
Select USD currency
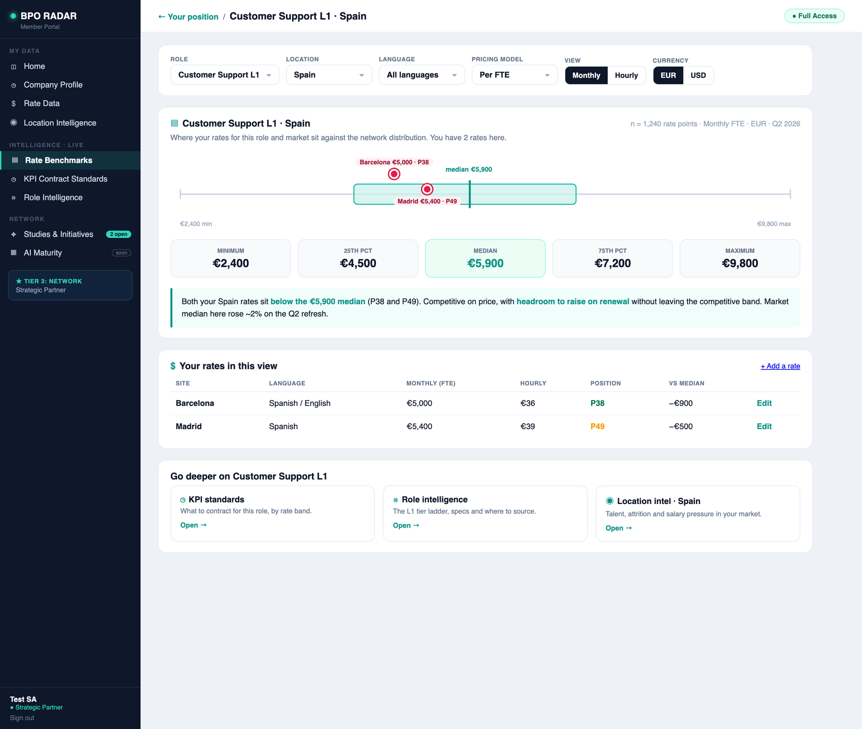[698, 75]
